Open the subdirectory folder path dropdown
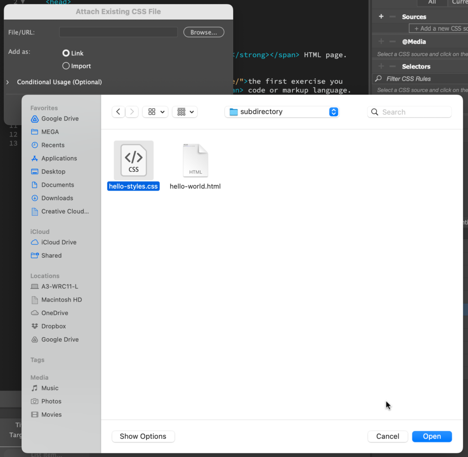The height and width of the screenshot is (457, 468). 282,112
